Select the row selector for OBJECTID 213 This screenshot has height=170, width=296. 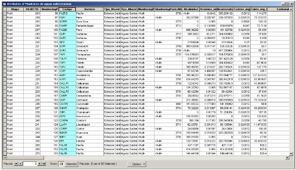(3, 14)
